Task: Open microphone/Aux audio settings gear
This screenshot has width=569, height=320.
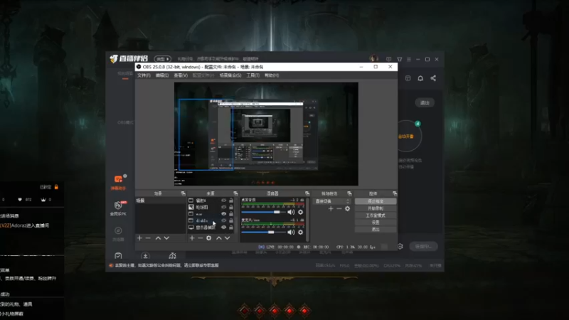Action: point(300,232)
